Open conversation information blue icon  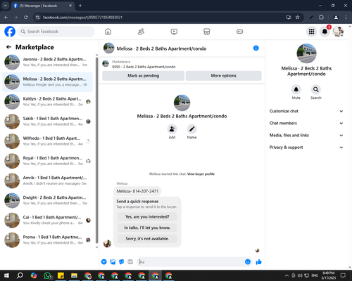pyautogui.click(x=256, y=48)
